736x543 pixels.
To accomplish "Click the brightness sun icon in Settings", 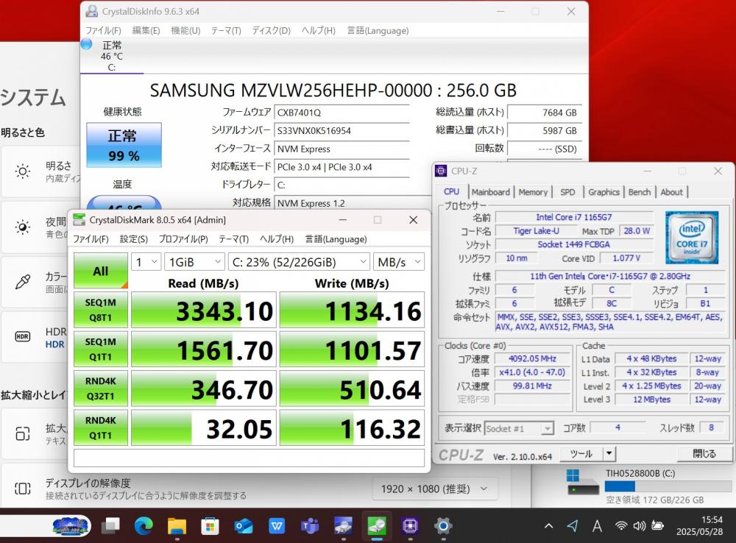I will coord(23,171).
